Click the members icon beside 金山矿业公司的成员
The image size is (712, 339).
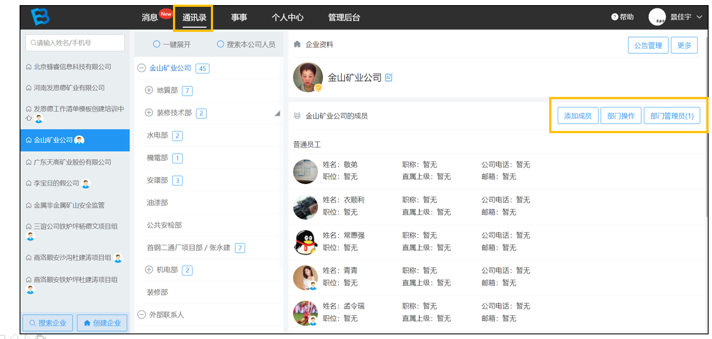point(297,116)
